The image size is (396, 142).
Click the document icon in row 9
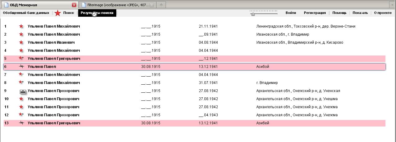click(23, 91)
